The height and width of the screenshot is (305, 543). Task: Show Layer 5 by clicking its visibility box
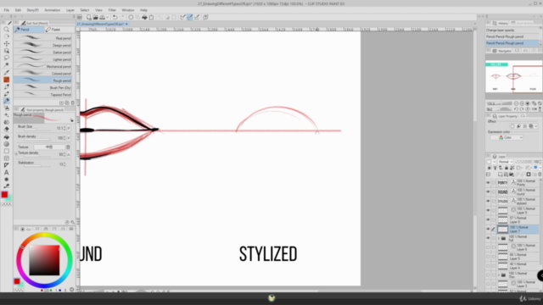pyautogui.click(x=489, y=257)
